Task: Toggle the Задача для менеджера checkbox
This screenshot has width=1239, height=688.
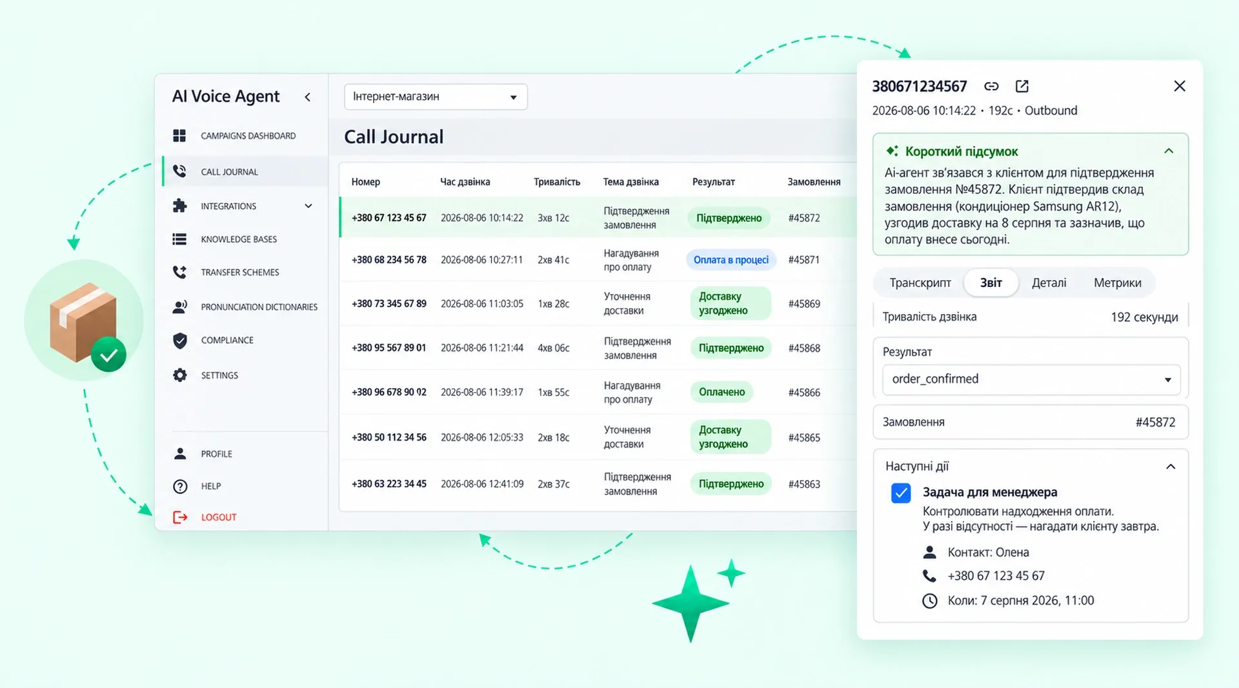Action: click(x=901, y=493)
